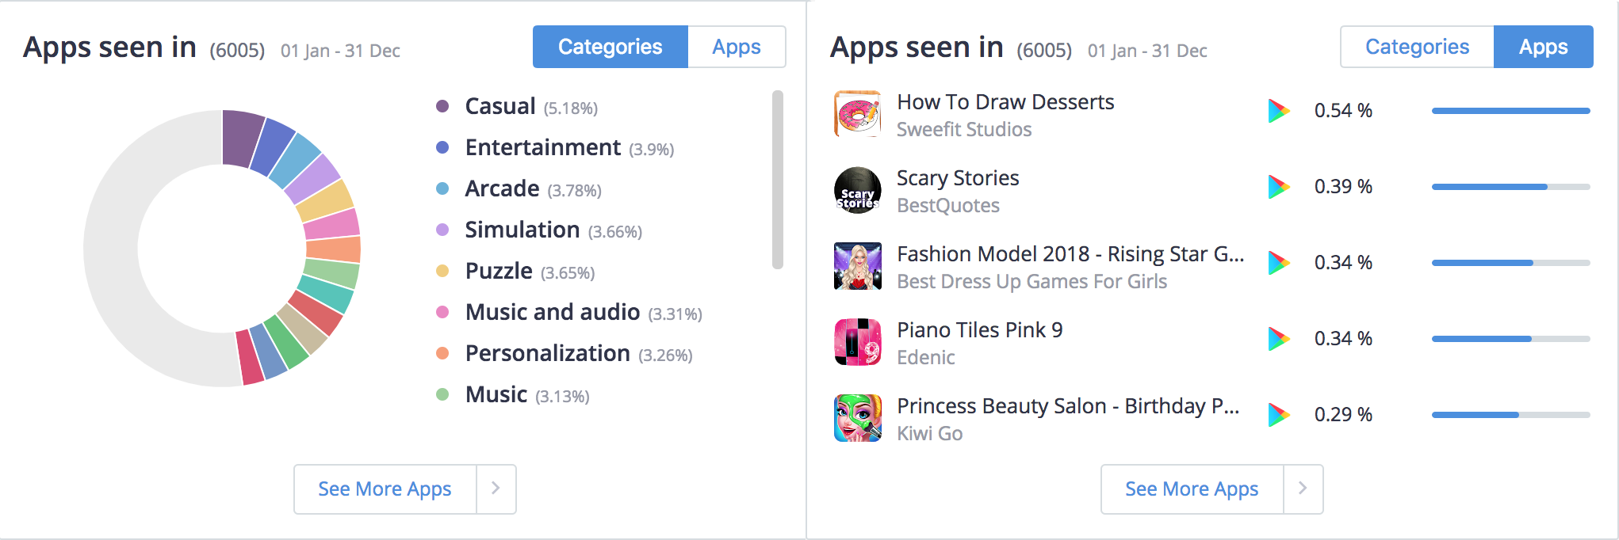The width and height of the screenshot is (1619, 540).
Task: Select the Simulation legend dot
Action: tap(442, 230)
